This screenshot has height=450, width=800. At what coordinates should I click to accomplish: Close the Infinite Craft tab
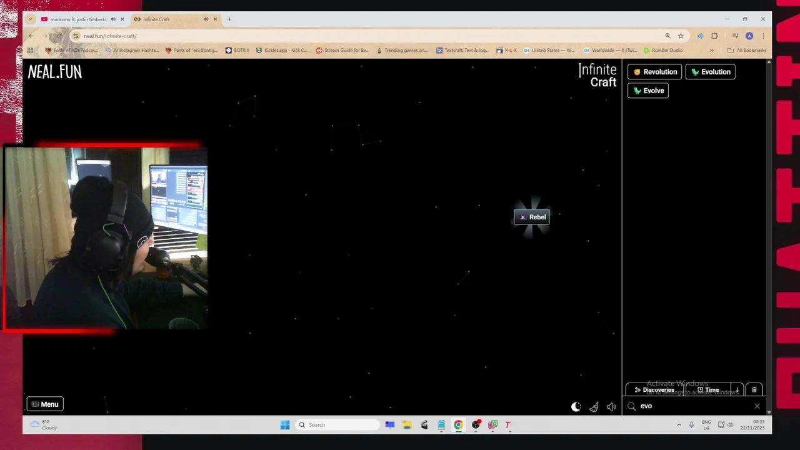215,19
